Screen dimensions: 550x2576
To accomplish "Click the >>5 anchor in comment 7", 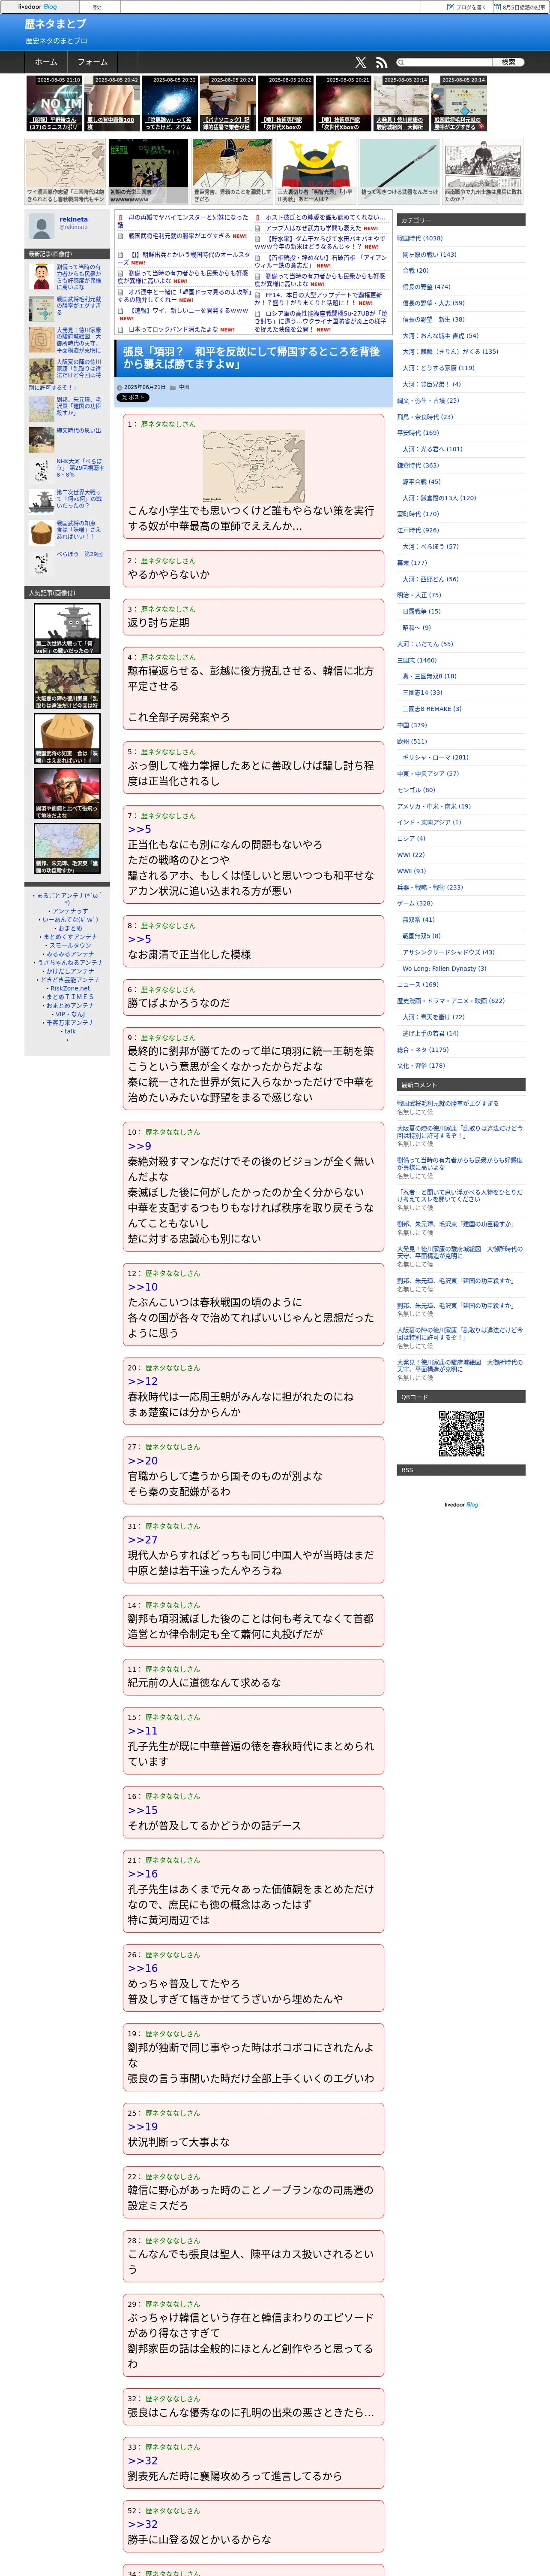I will (140, 829).
